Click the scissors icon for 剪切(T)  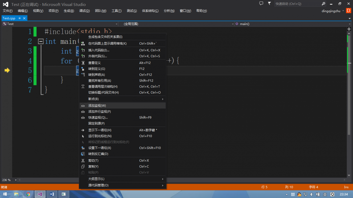coord(83,161)
